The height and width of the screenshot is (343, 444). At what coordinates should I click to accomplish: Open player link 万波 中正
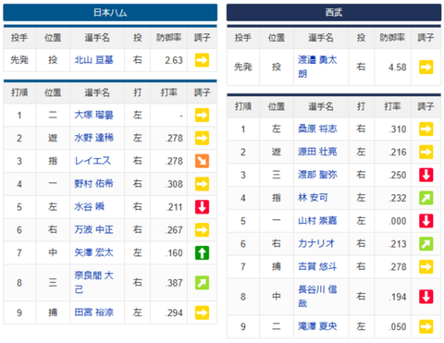coord(93,229)
